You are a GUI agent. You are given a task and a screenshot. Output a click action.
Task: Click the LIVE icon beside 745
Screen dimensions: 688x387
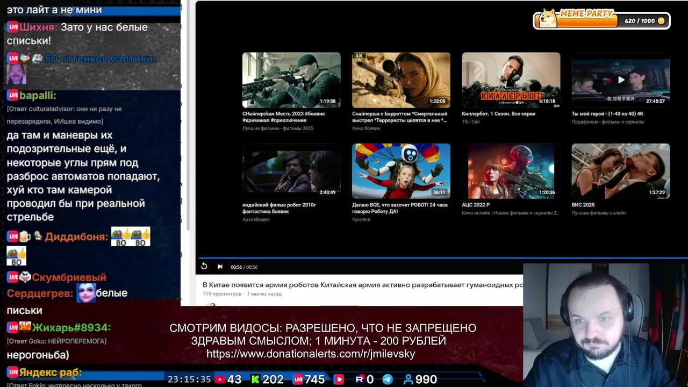[298, 379]
